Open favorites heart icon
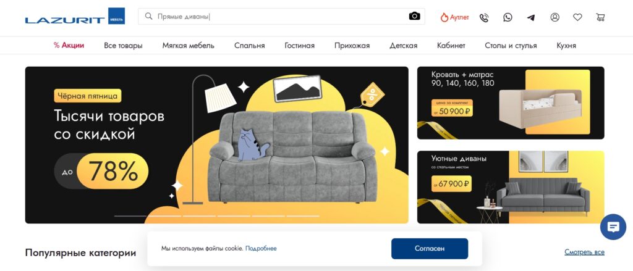This screenshot has width=633, height=271. tap(578, 17)
